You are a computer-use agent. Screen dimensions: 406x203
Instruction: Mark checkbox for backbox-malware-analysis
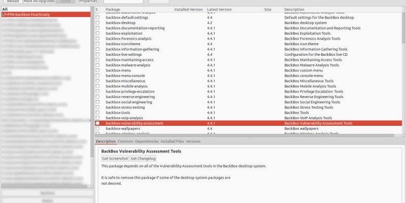97,65
